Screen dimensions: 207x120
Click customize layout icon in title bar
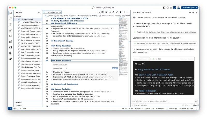pyautogui.click(x=171, y=8)
